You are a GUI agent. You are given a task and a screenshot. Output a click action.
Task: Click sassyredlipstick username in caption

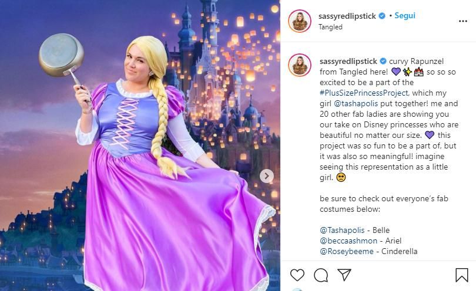tap(348, 61)
